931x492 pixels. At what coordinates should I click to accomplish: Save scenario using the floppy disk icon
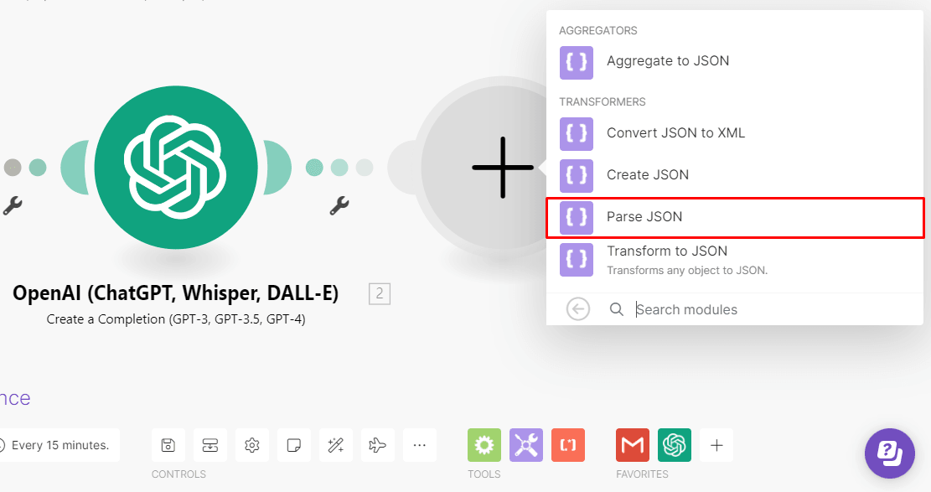pos(168,445)
